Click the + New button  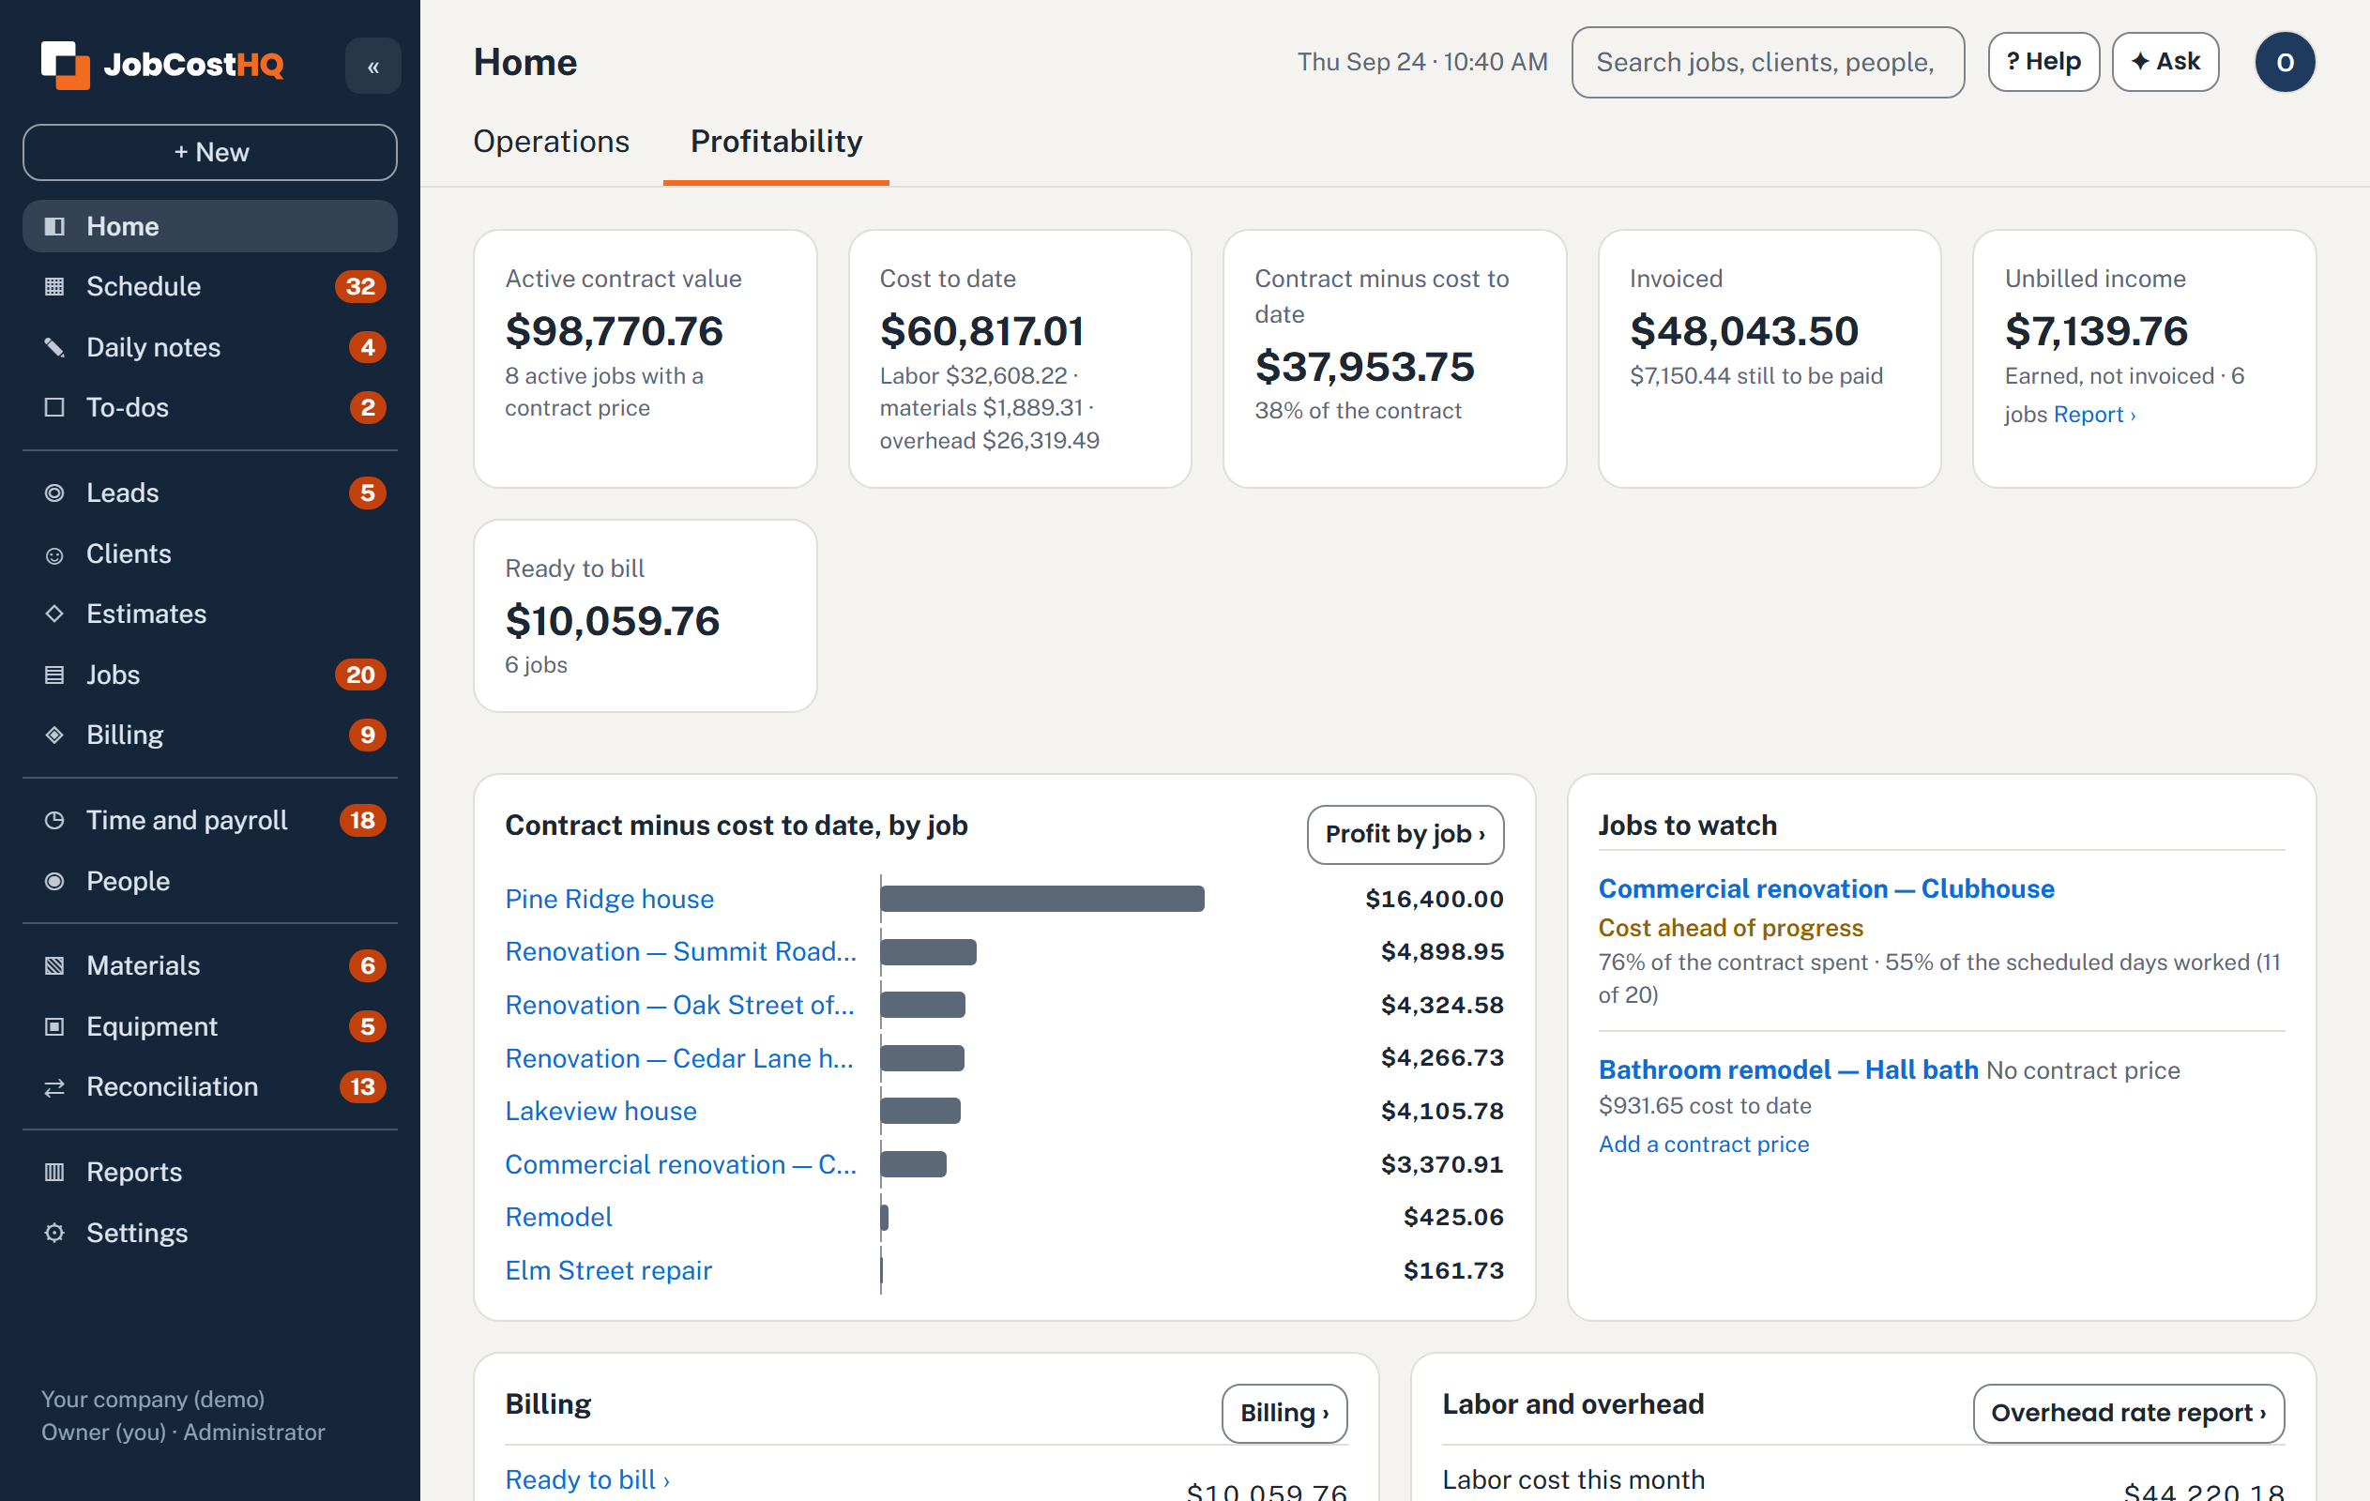[x=209, y=153]
